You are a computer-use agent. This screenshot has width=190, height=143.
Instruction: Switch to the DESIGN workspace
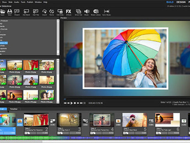pyautogui.click(x=181, y=2)
